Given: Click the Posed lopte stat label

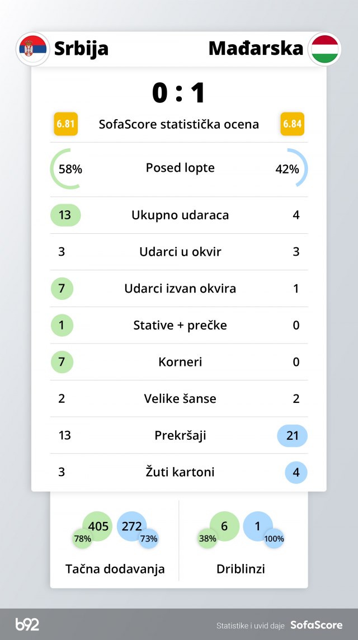Looking at the screenshot, I should [x=180, y=168].
